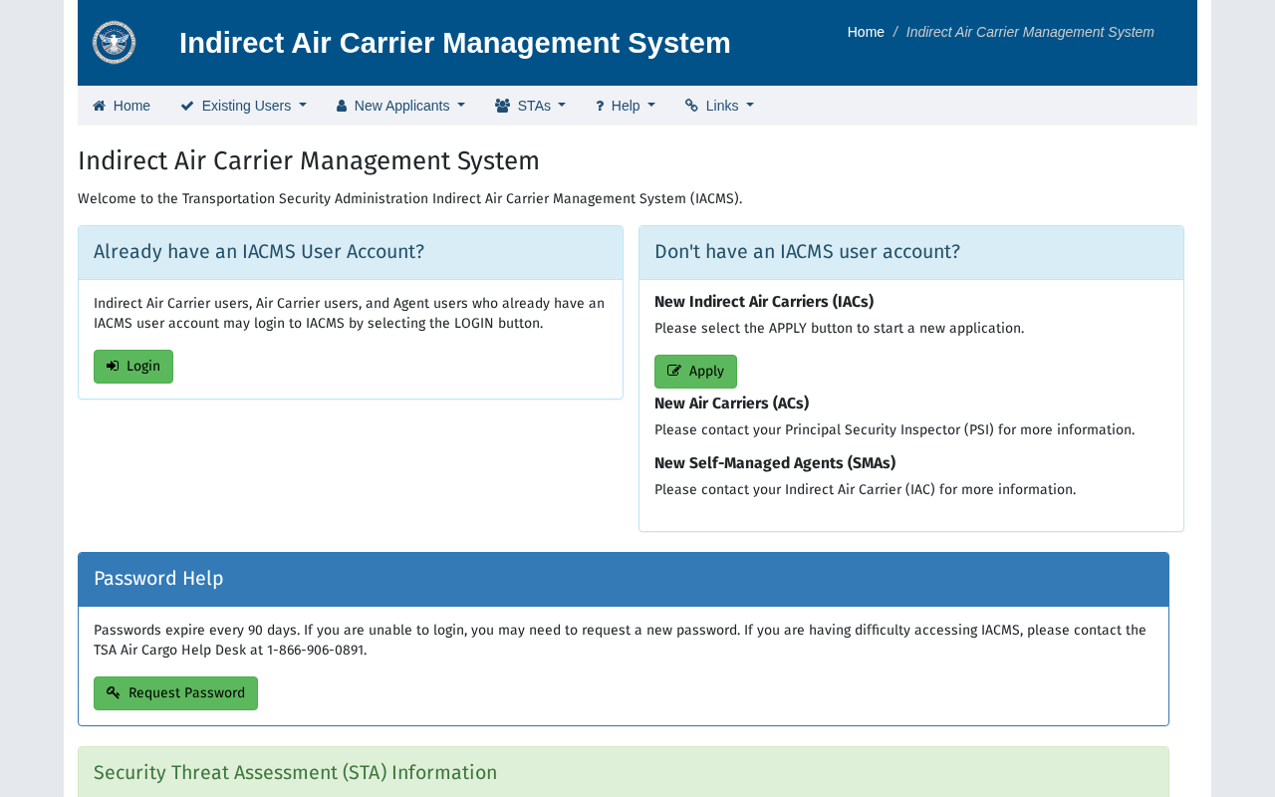Screen dimensions: 1275x797
Task: Click the Apply button label
Action: click(x=706, y=372)
